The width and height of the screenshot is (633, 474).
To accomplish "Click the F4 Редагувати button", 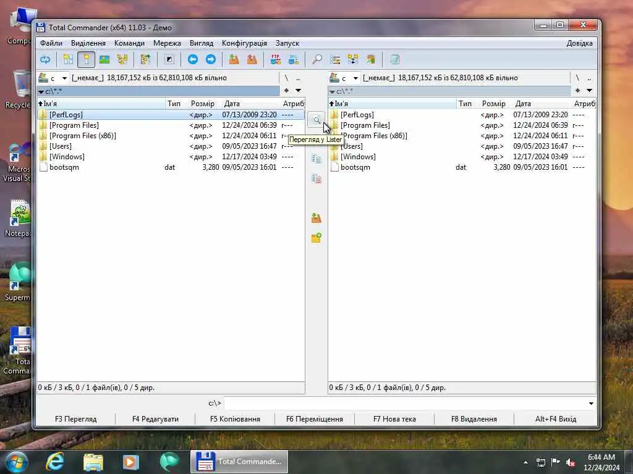I will click(x=155, y=419).
